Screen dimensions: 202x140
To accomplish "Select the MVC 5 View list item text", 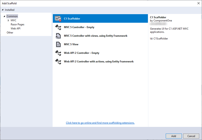I will [71, 44].
